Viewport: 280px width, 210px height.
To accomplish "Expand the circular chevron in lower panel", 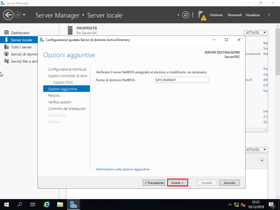I will 262,160.
